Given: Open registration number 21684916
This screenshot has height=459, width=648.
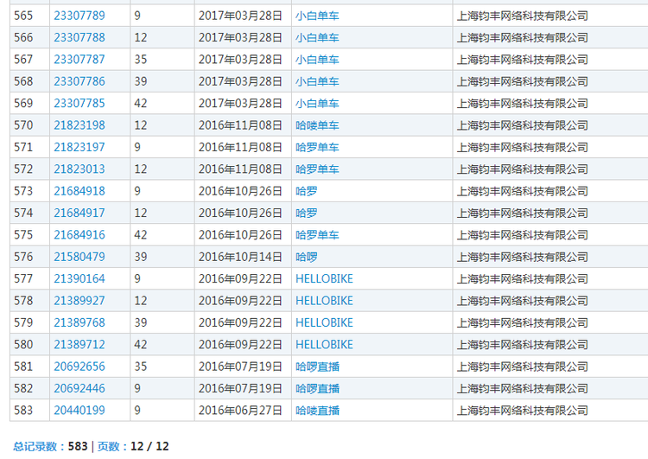Looking at the screenshot, I should pos(79,235).
